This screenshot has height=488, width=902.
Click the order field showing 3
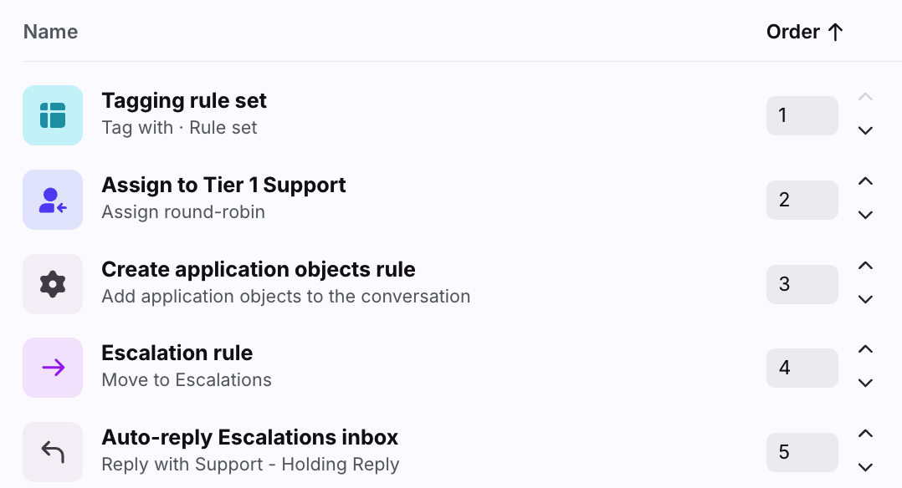(802, 284)
